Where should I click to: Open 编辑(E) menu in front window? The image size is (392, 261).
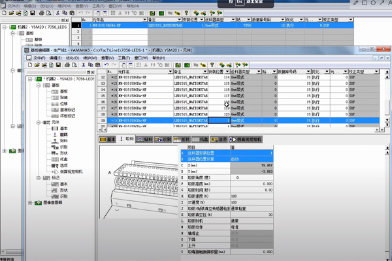click(x=56, y=58)
